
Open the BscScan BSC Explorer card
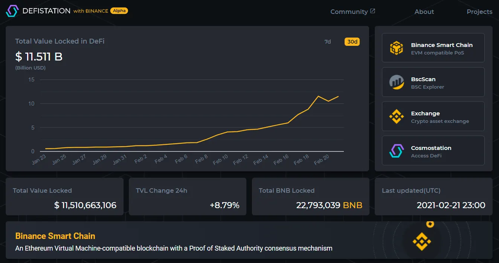click(433, 82)
